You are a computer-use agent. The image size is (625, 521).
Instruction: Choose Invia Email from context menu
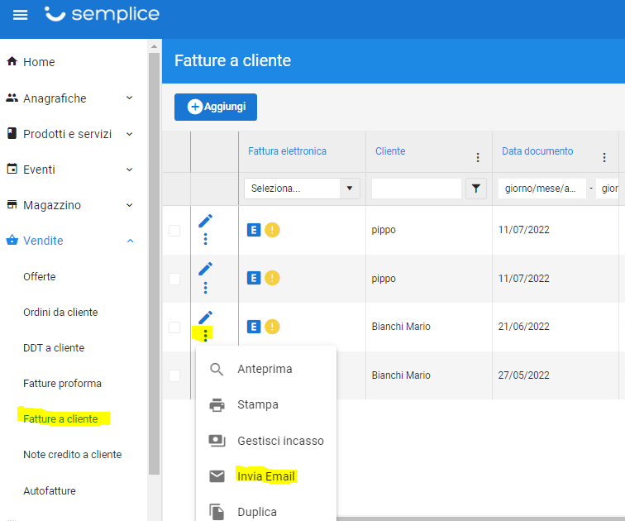pos(266,476)
